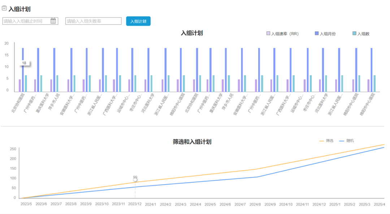This screenshot has width=390, height=214.
Task: Click the calendar icon in the date field
Action: coord(53,21)
